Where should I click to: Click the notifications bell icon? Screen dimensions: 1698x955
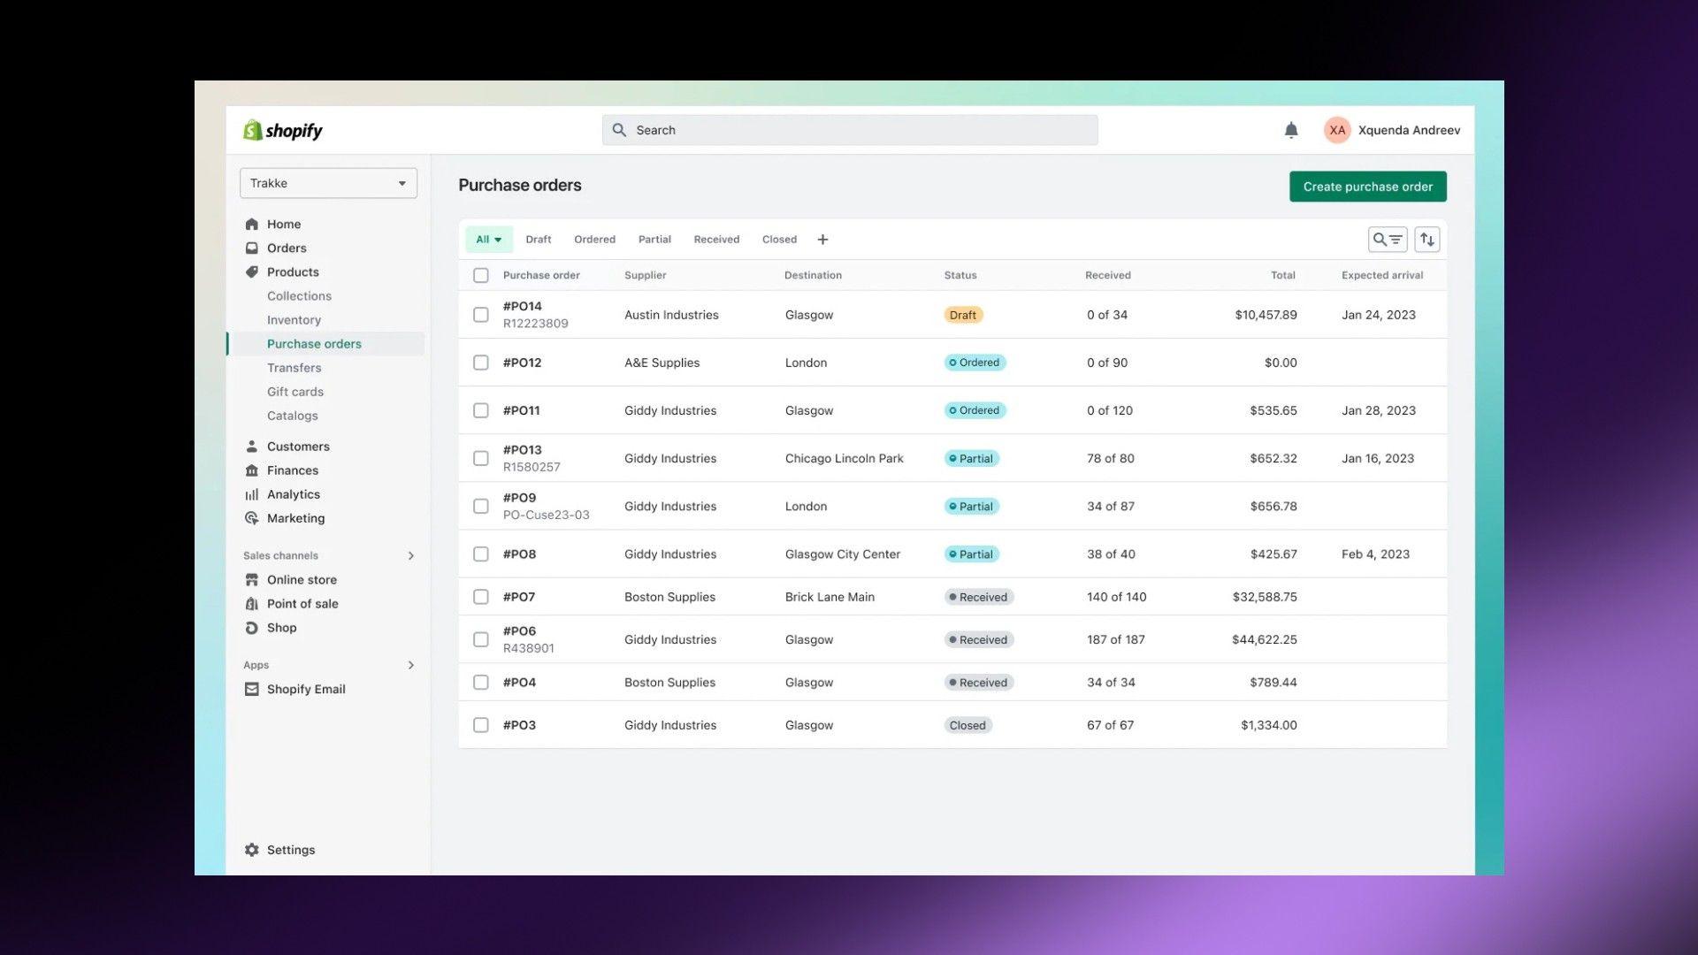coord(1290,130)
